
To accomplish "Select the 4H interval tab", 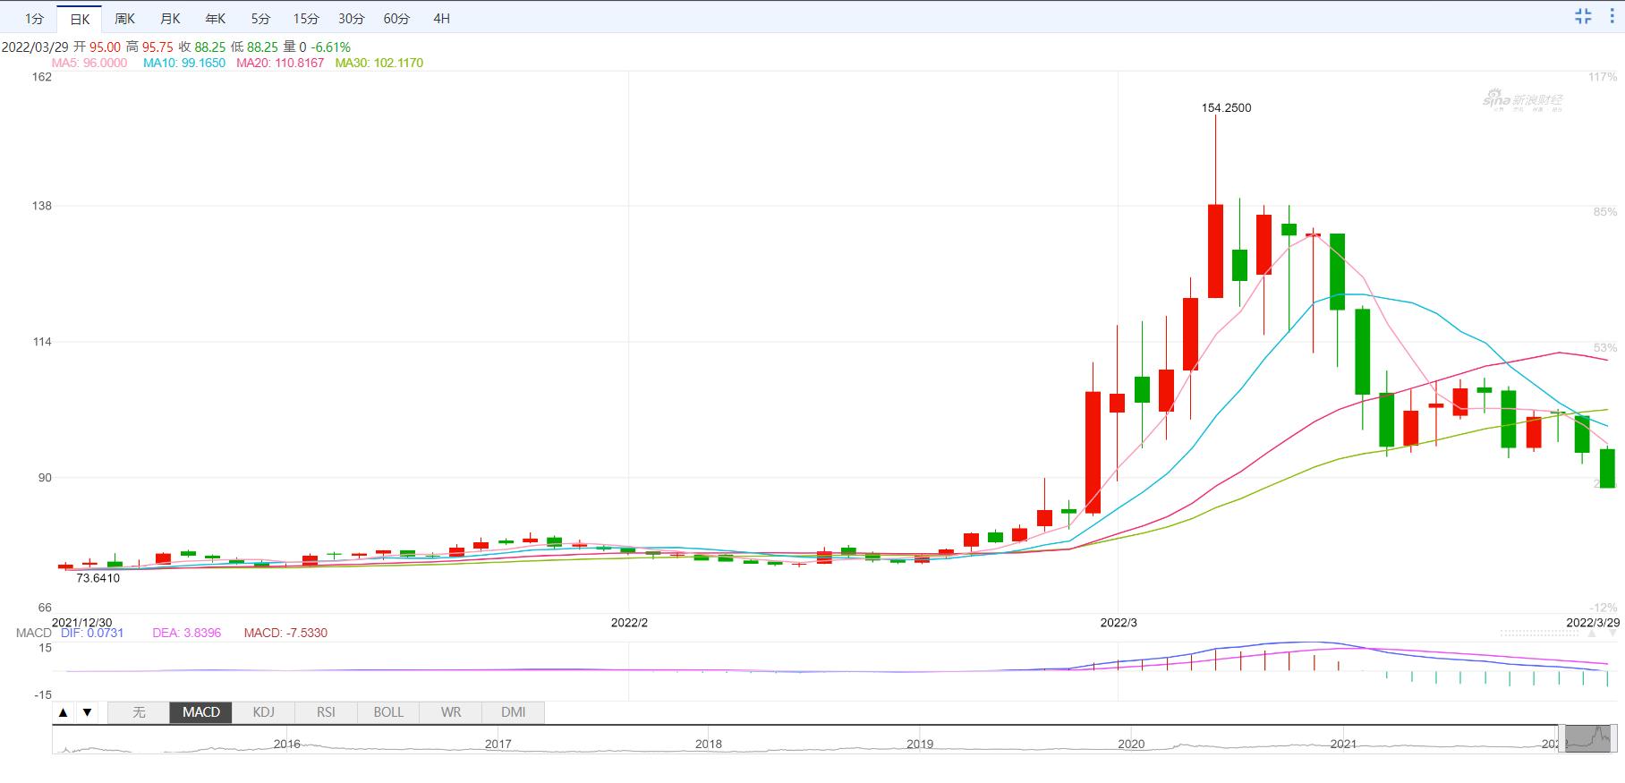I will click(442, 19).
